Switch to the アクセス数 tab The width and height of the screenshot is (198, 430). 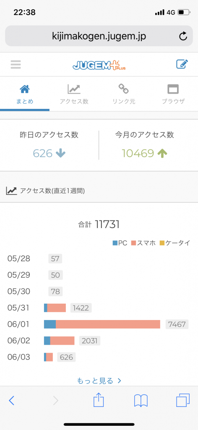coord(74,94)
